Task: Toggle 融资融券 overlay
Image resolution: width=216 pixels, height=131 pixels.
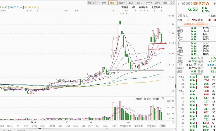Action: coord(143,7)
